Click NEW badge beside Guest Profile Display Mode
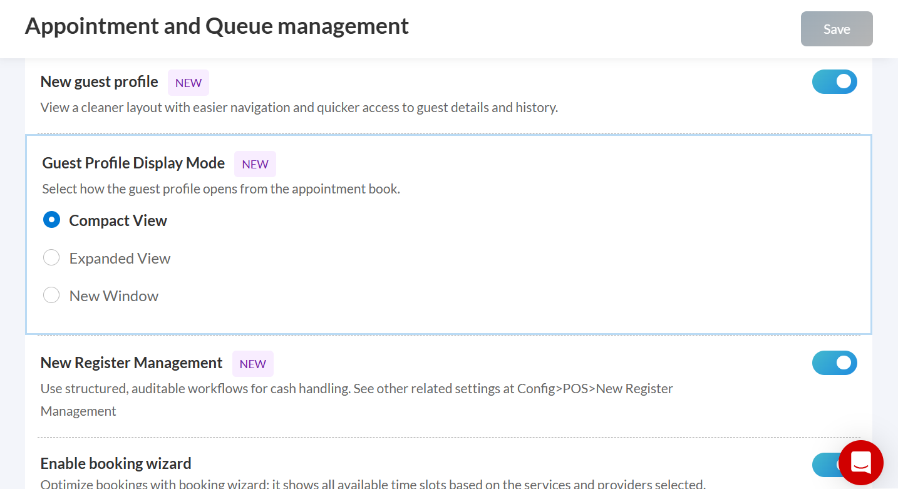 click(255, 164)
